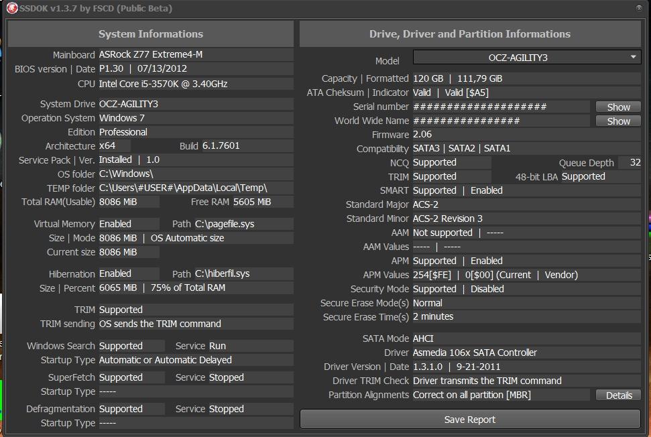Click the Save Report button
This screenshot has height=437, width=651.
pos(470,420)
